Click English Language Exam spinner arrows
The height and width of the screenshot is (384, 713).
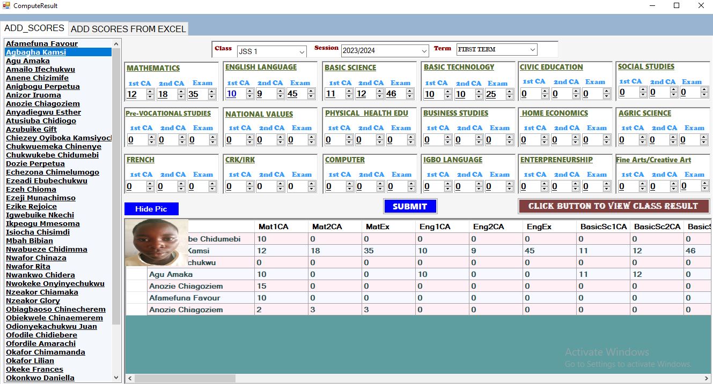point(311,94)
